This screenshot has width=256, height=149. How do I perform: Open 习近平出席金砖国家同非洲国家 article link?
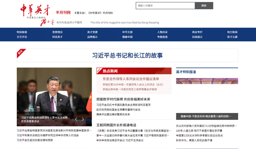54,131
